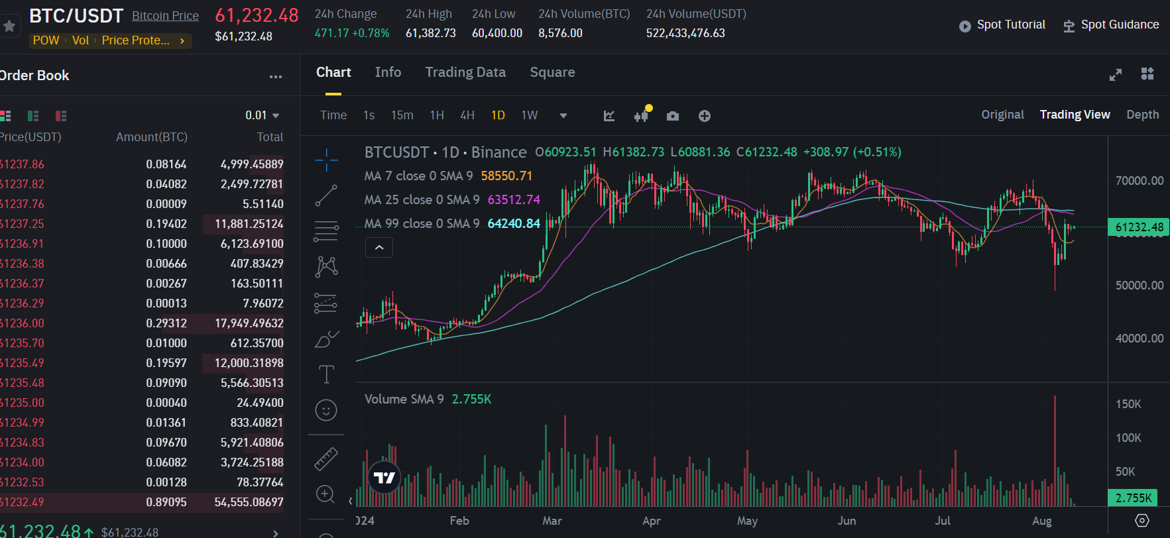Image resolution: width=1170 pixels, height=538 pixels.
Task: Select ask order with amount 0.89095
Action: (142, 502)
